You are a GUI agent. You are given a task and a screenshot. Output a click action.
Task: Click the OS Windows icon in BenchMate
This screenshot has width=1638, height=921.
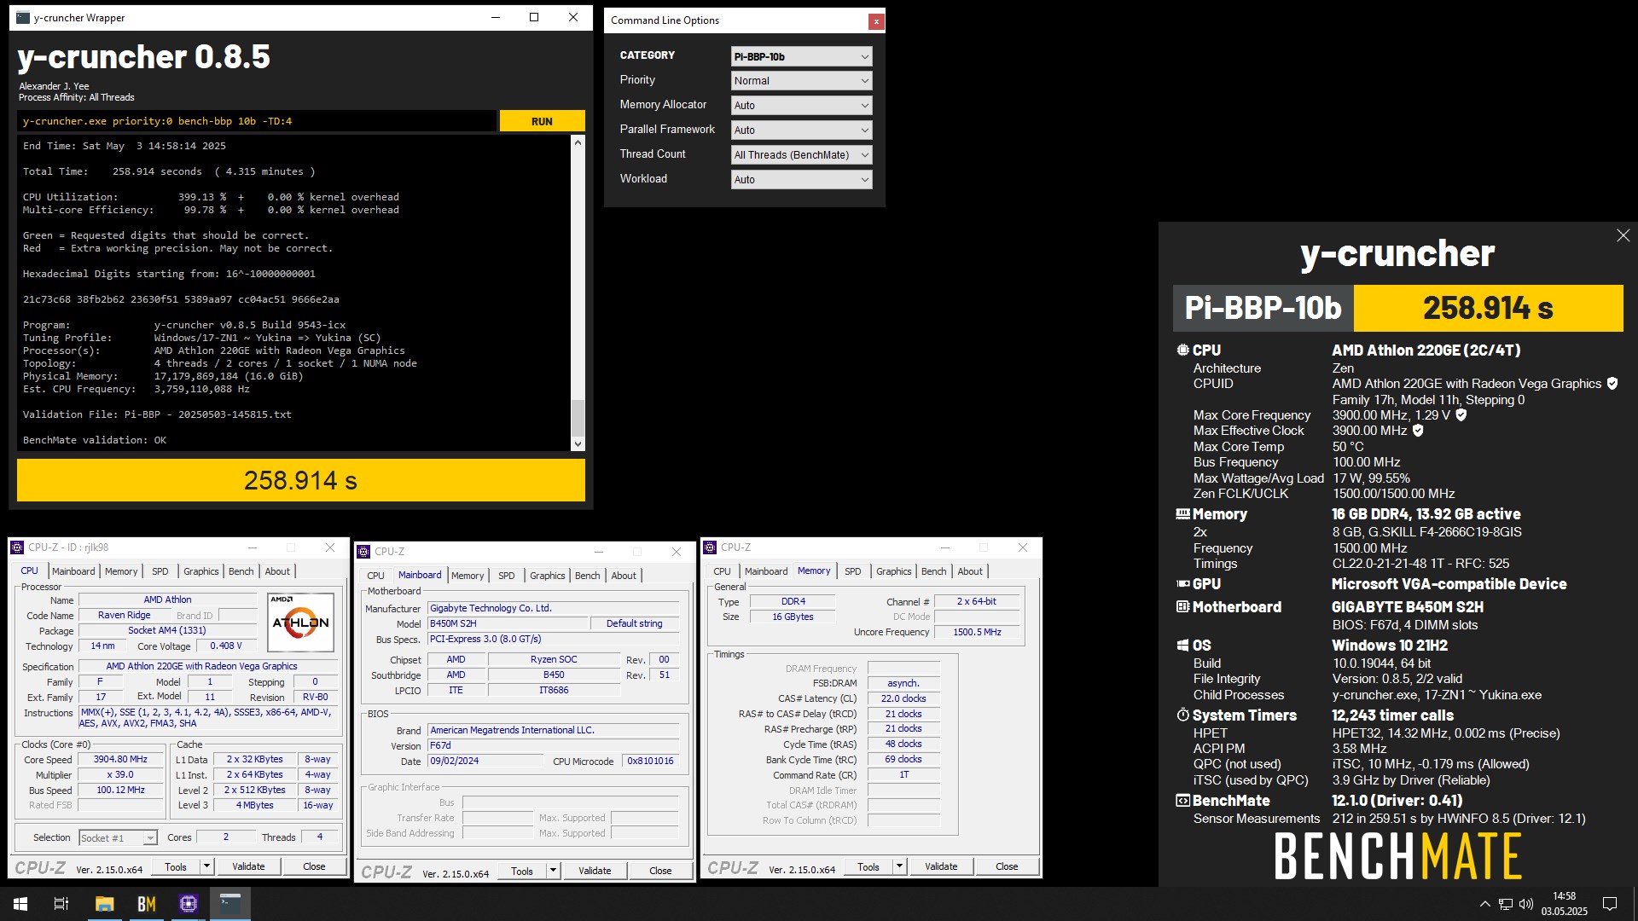tap(1182, 646)
